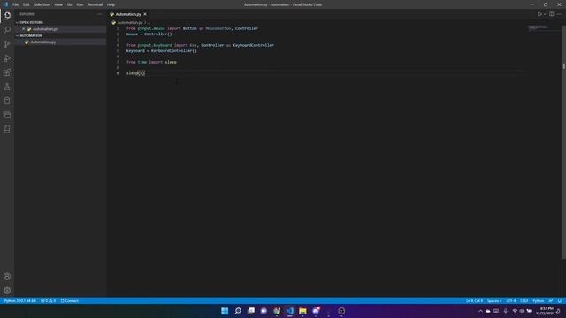Click Ln 9 Col position indicator

click(x=474, y=300)
